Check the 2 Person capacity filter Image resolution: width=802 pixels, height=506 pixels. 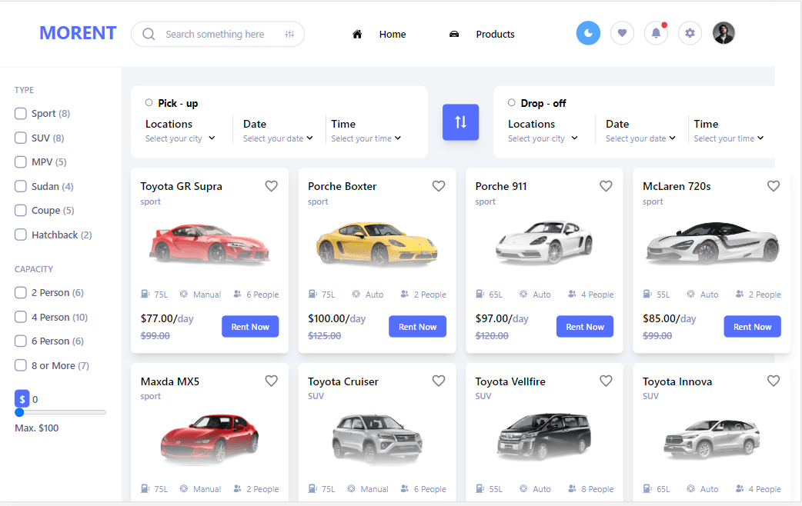click(x=21, y=292)
